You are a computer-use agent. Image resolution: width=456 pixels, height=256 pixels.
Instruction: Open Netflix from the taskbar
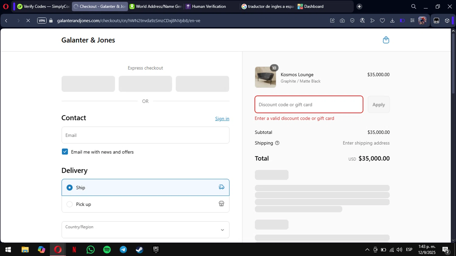tap(74, 250)
